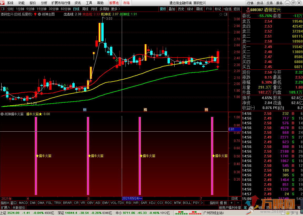This screenshot has width=303, height=216.
Task: Select the 周线 period
Action: click(x=85, y=9)
